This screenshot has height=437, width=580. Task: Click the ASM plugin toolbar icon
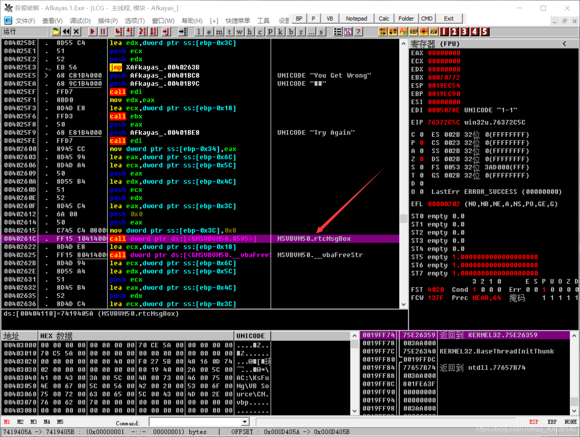point(434,31)
